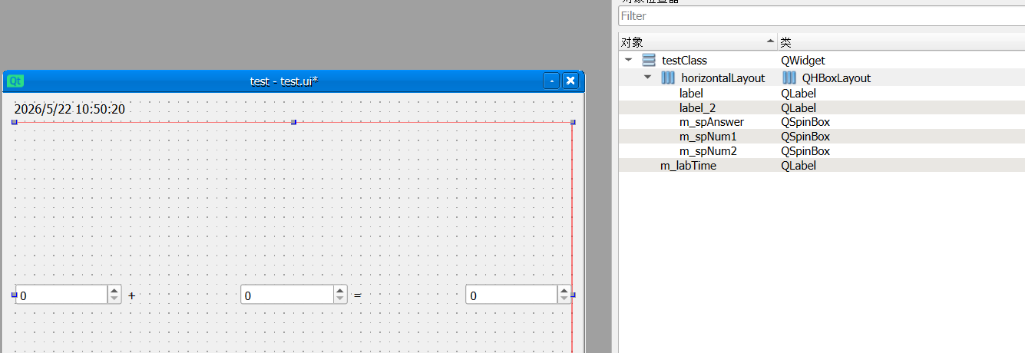Click the middle spin box value field
The height and width of the screenshot is (353, 1025).
click(x=286, y=295)
